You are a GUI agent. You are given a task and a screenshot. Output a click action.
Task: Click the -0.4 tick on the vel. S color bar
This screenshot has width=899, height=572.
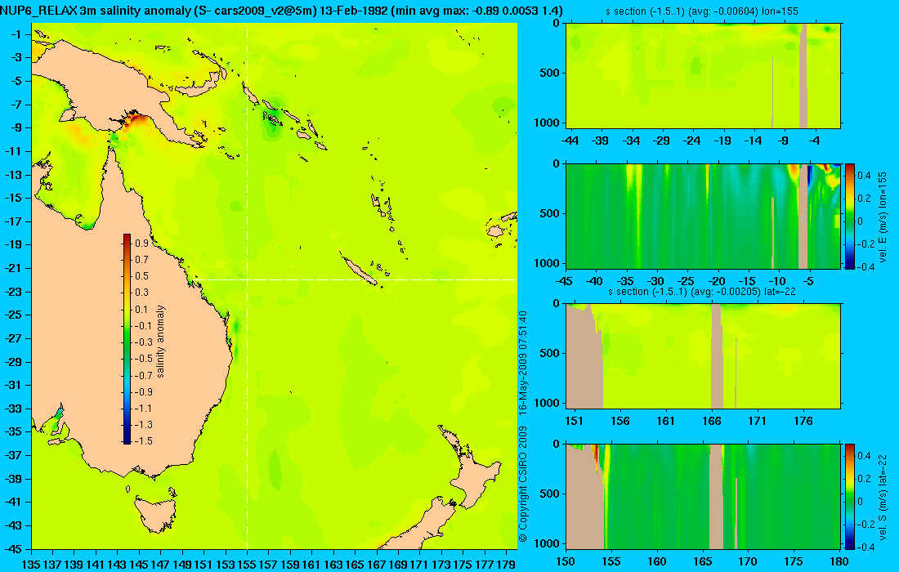(x=865, y=547)
